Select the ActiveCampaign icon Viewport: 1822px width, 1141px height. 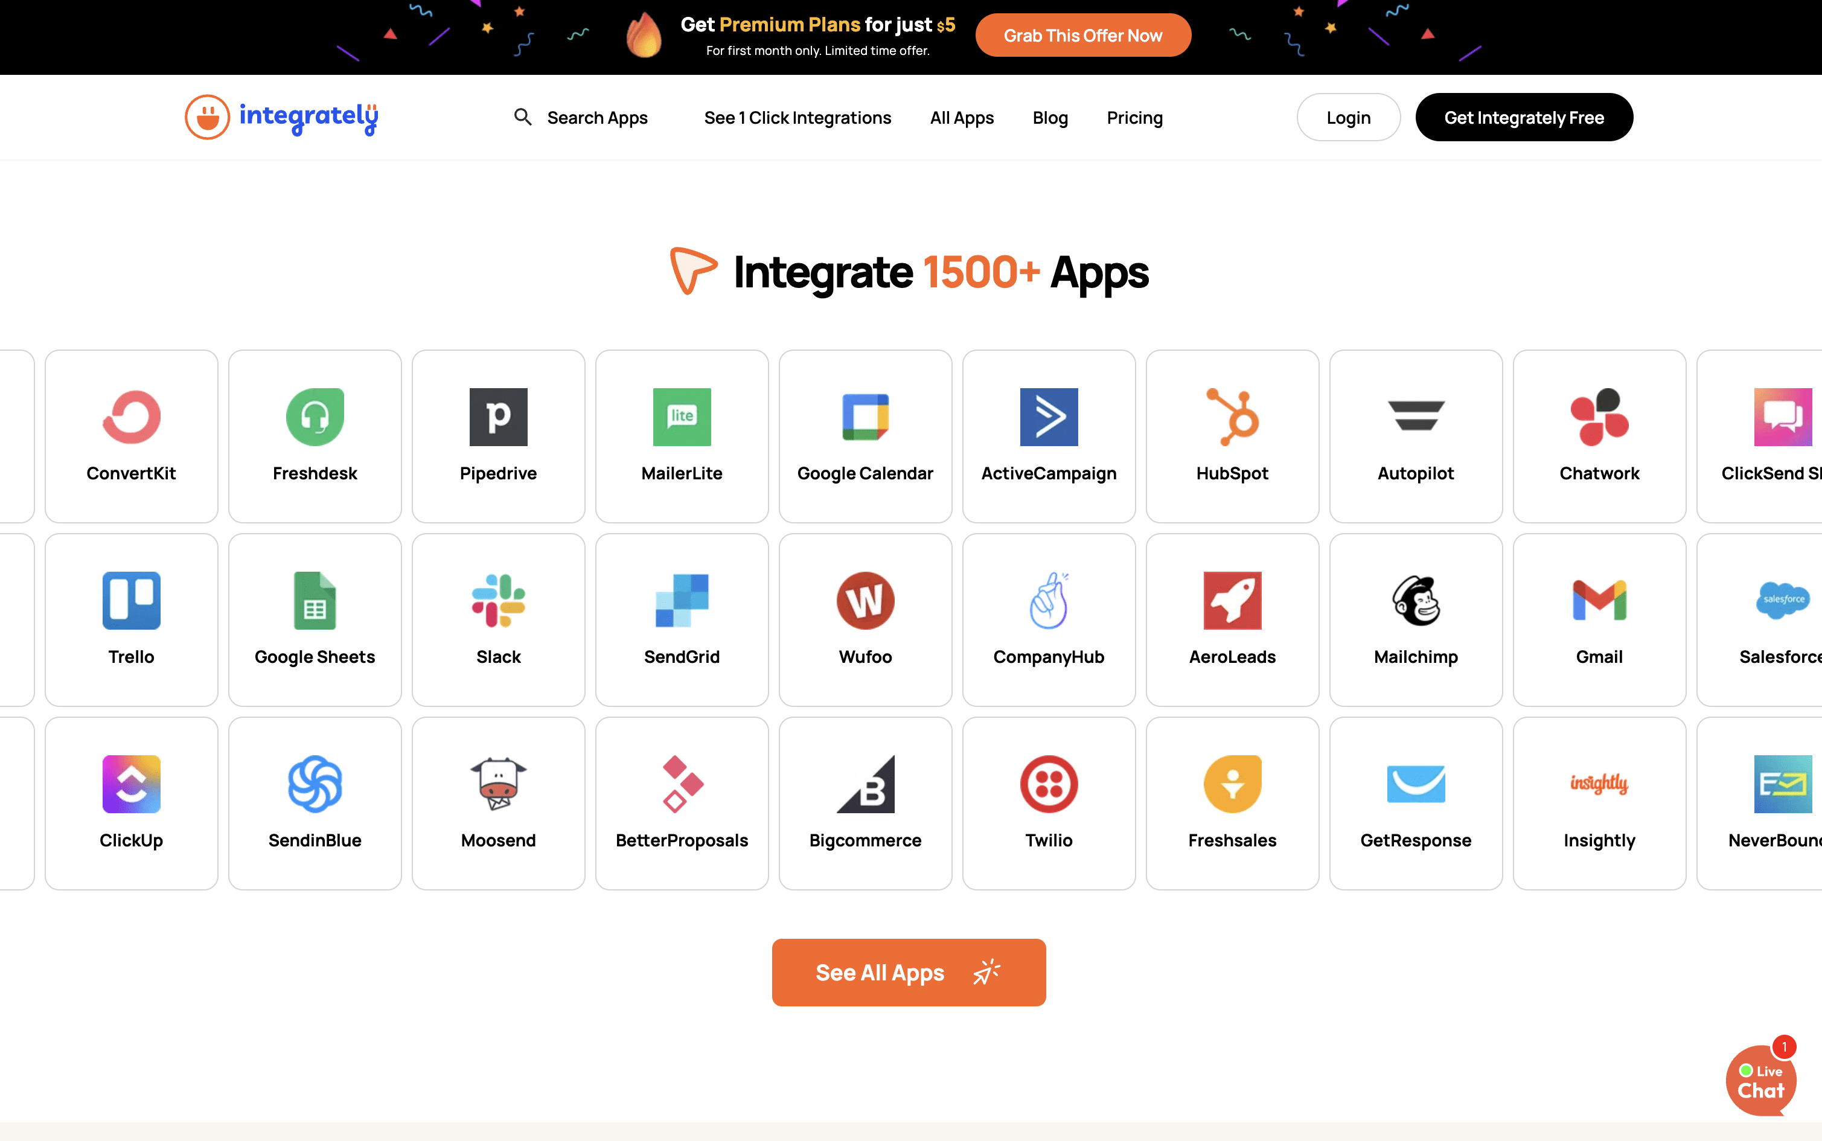[x=1049, y=417]
